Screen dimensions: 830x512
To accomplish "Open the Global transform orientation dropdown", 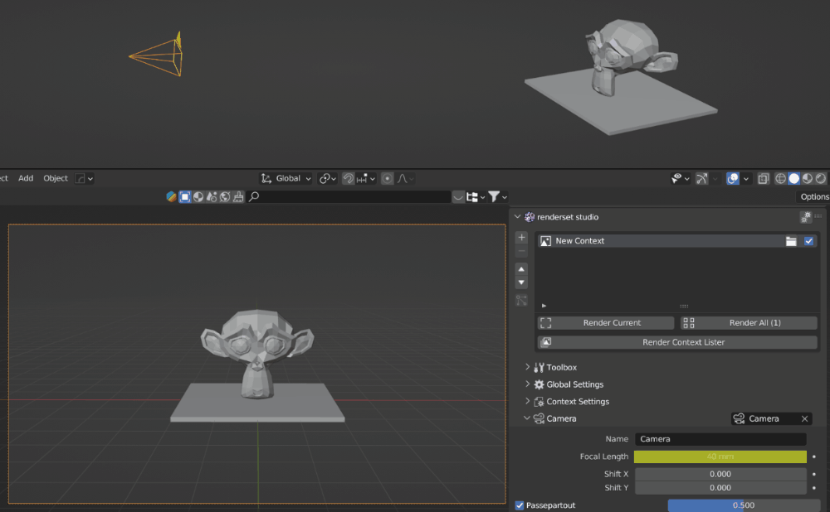I will (x=286, y=178).
